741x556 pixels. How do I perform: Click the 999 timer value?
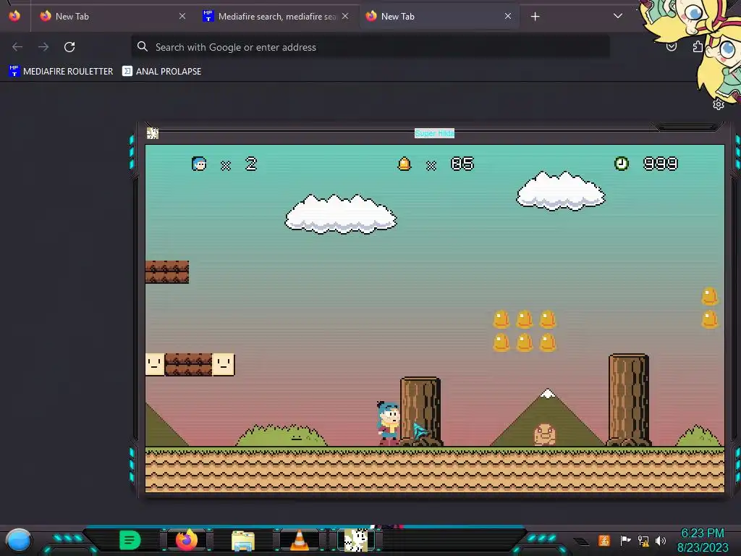pos(661,164)
